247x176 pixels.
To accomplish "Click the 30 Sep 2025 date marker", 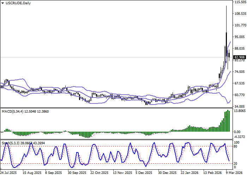I will 77,173.
